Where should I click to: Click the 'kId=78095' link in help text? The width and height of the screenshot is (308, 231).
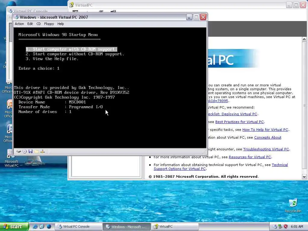[x=218, y=101]
